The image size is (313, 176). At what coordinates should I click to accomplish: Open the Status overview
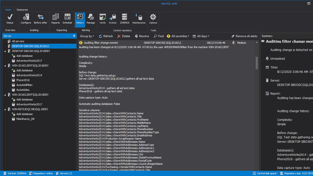(10, 19)
